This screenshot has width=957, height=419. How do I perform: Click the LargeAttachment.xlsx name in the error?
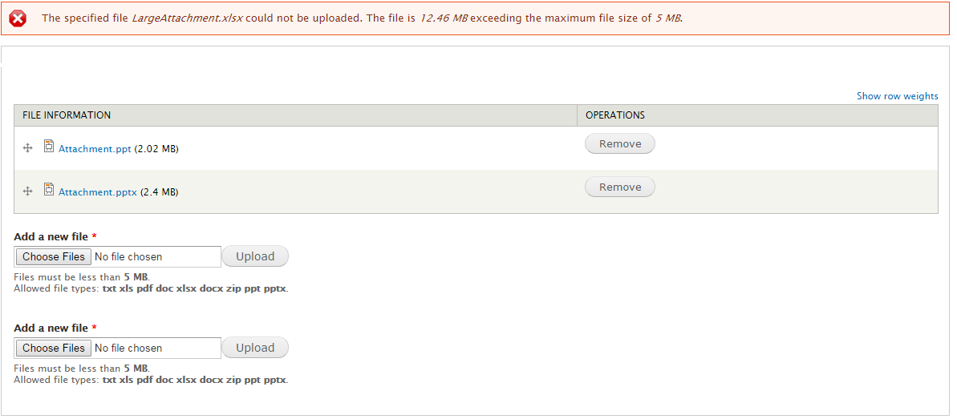[x=187, y=18]
